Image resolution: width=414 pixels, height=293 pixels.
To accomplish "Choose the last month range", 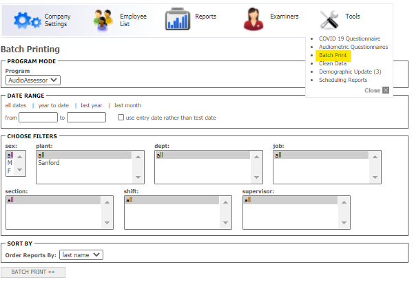I will 128,105.
